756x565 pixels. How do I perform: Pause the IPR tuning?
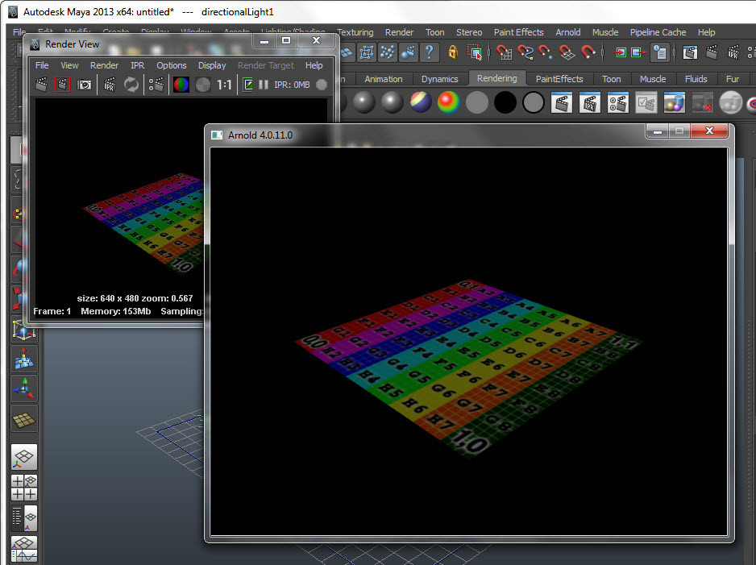click(264, 85)
